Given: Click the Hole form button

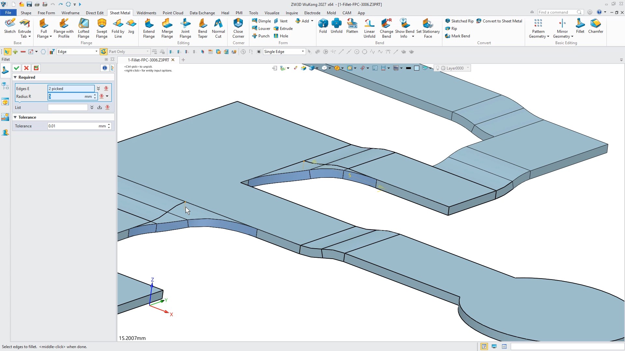Looking at the screenshot, I should (x=281, y=36).
